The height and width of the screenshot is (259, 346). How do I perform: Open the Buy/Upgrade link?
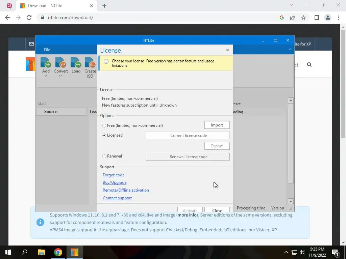tap(115, 182)
